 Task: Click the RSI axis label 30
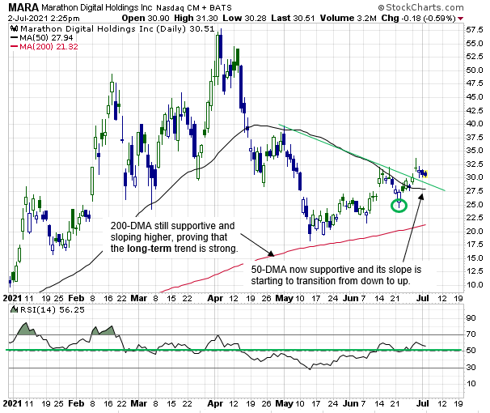pyautogui.click(x=471, y=368)
